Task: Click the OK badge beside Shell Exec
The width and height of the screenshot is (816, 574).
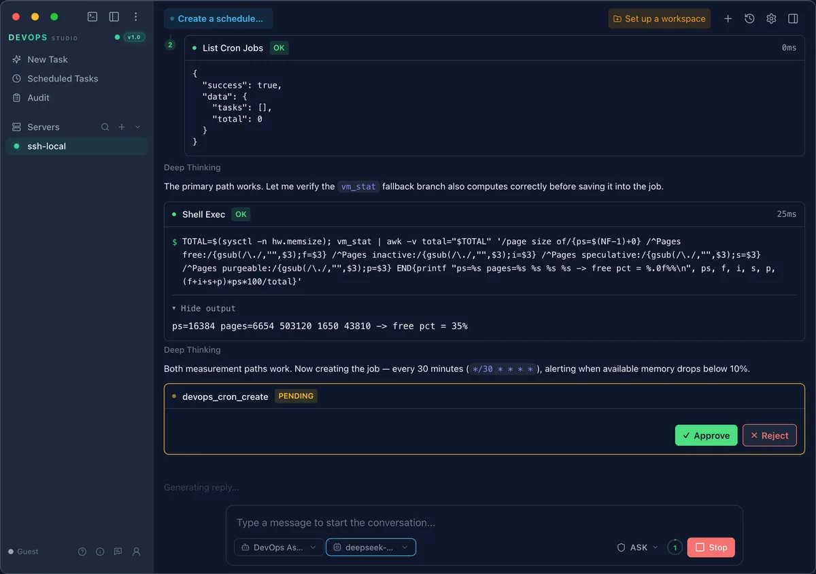Action: click(241, 214)
